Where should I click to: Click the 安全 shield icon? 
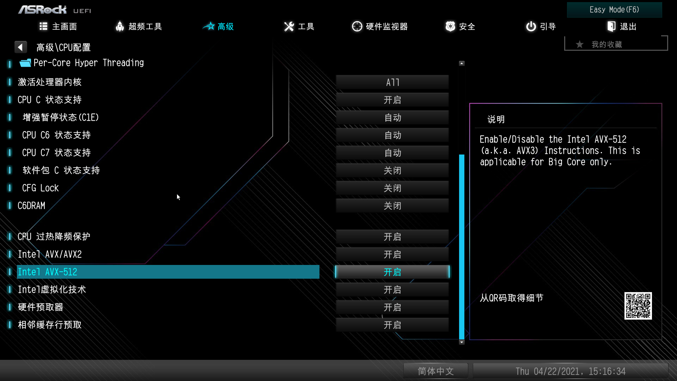pos(450,26)
